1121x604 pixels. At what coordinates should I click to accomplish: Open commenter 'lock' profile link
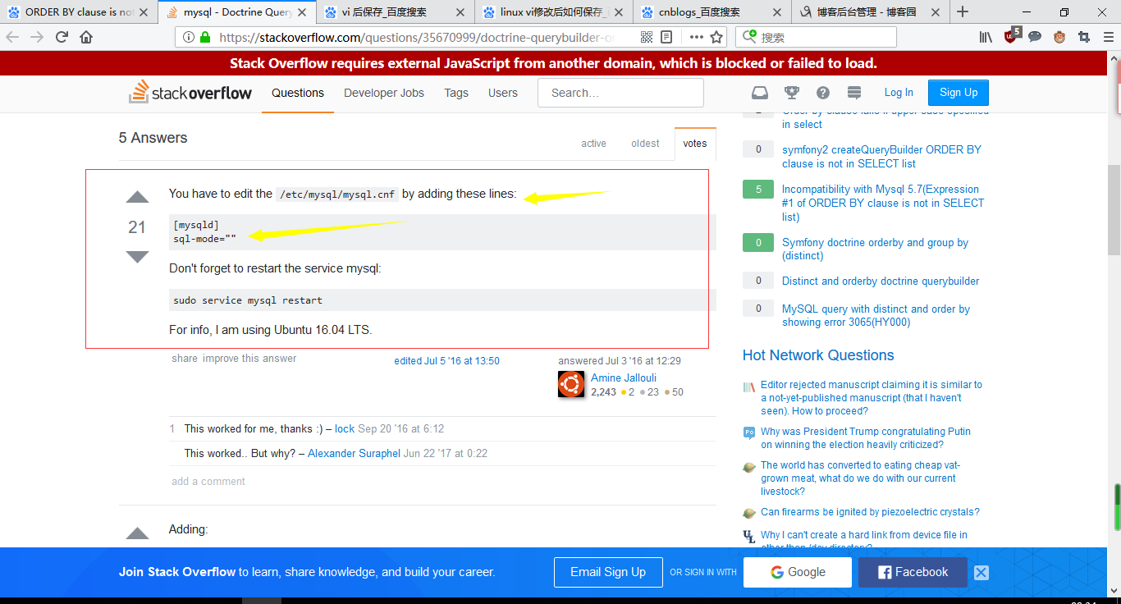(x=345, y=429)
